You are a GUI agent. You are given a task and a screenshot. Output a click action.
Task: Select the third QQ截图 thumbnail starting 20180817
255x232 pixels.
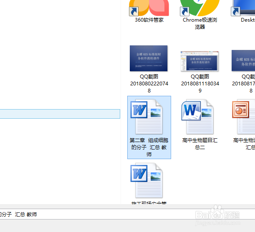click(243, 60)
